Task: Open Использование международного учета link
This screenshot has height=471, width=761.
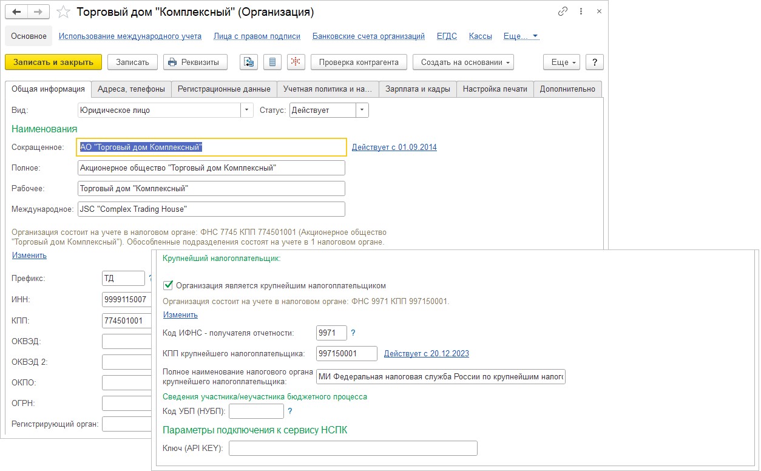Action: tap(130, 36)
